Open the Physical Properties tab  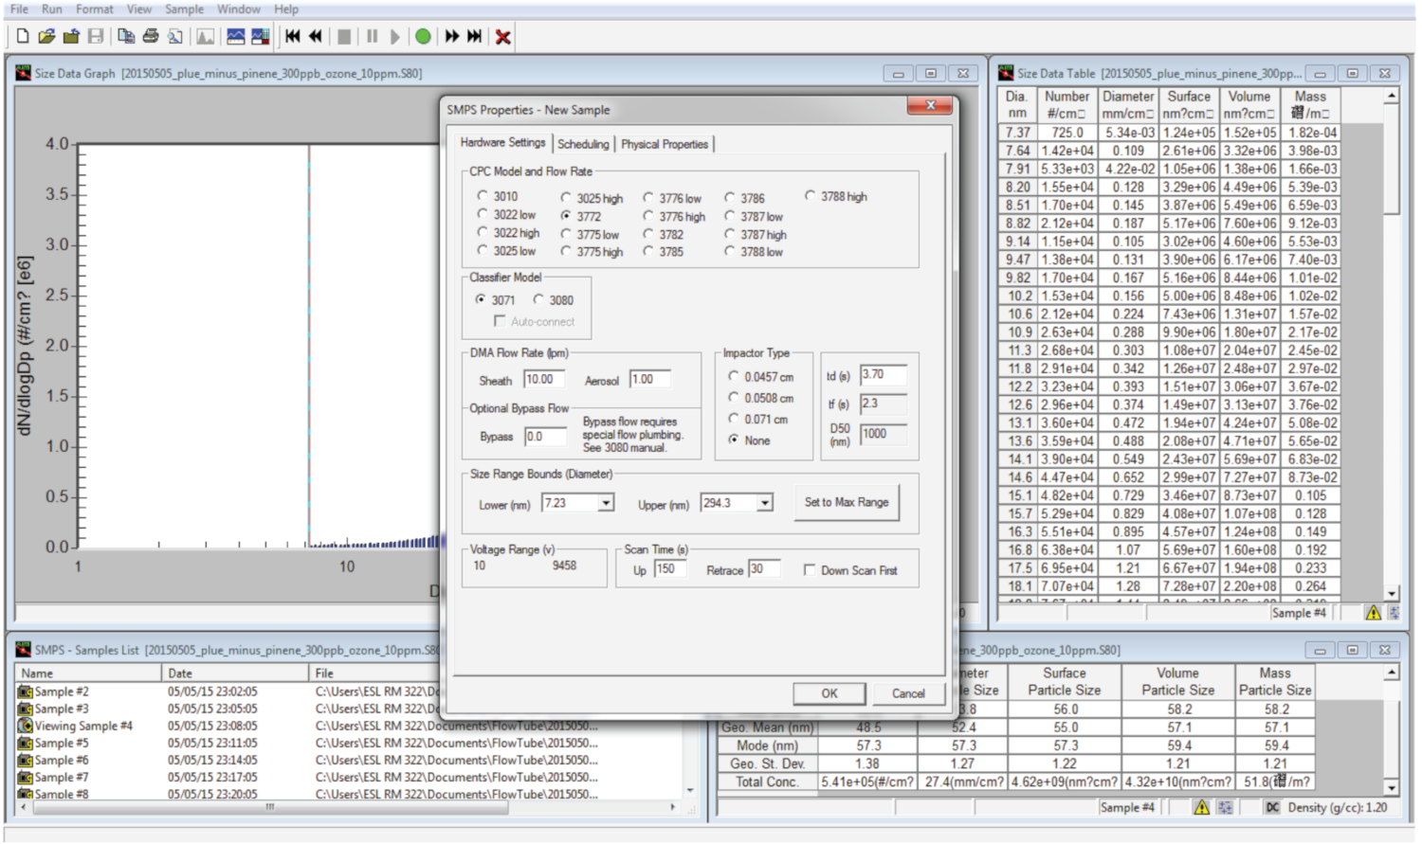click(x=664, y=144)
